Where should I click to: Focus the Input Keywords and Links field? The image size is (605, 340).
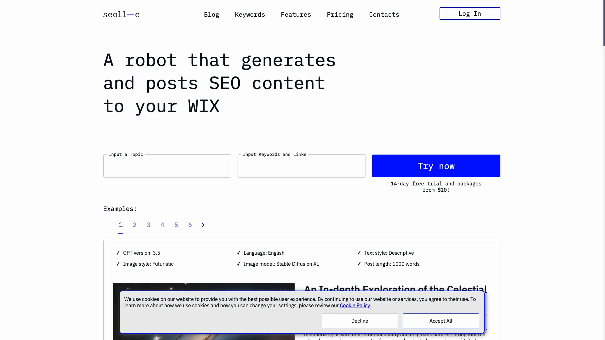(302, 166)
